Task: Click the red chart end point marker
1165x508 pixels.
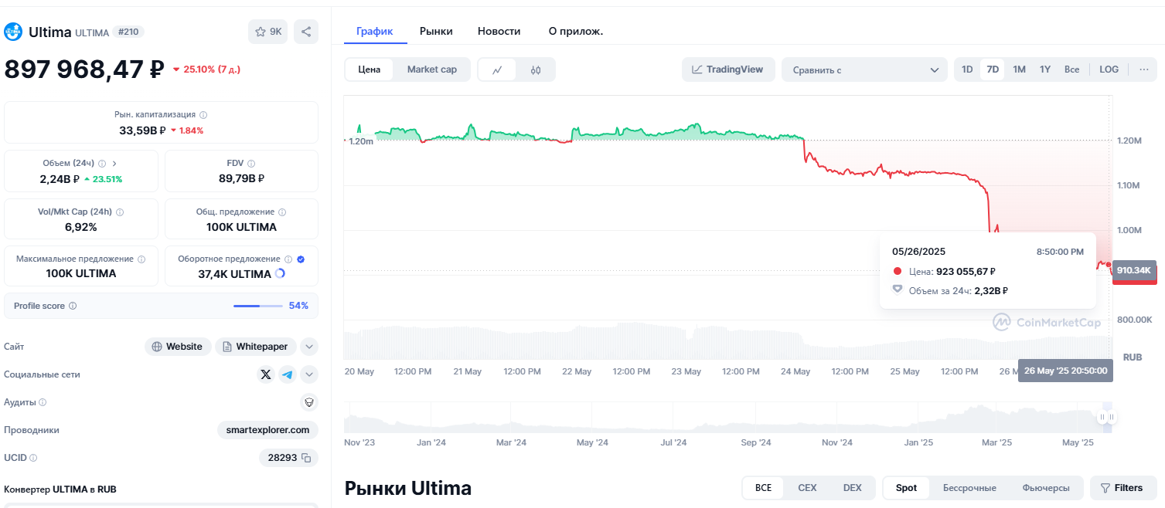Action: [x=1108, y=265]
